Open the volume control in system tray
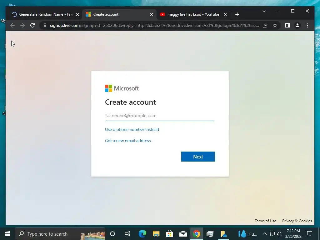 279,234
